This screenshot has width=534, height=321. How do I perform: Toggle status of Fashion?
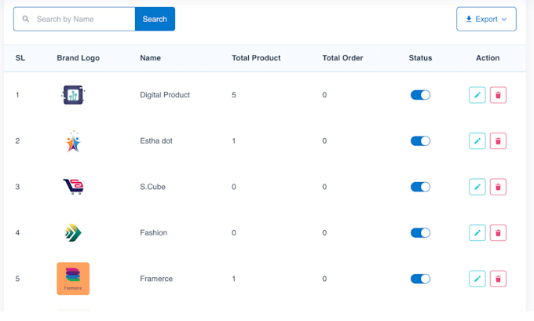420,233
